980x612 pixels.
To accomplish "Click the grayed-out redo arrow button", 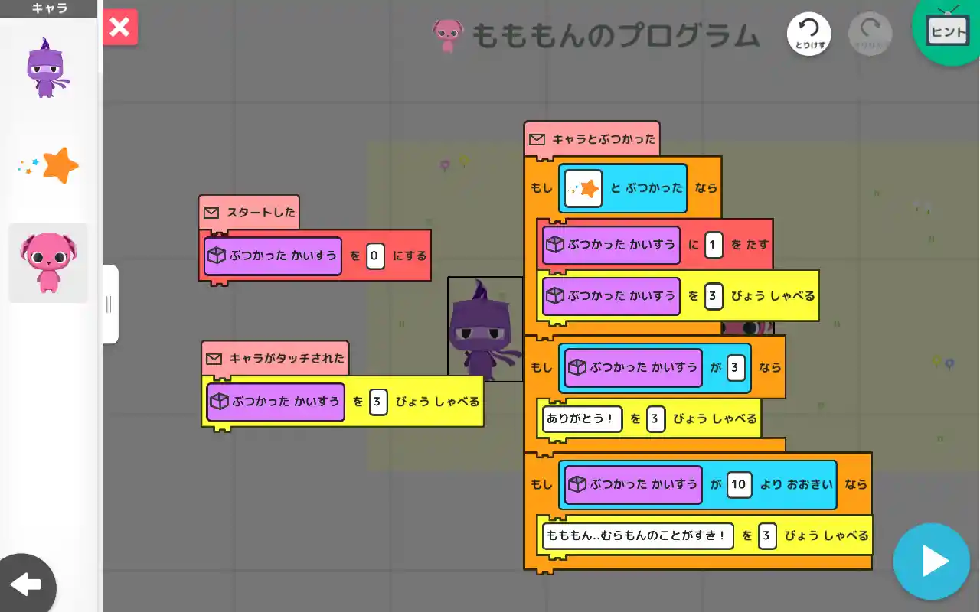I will coord(871,34).
